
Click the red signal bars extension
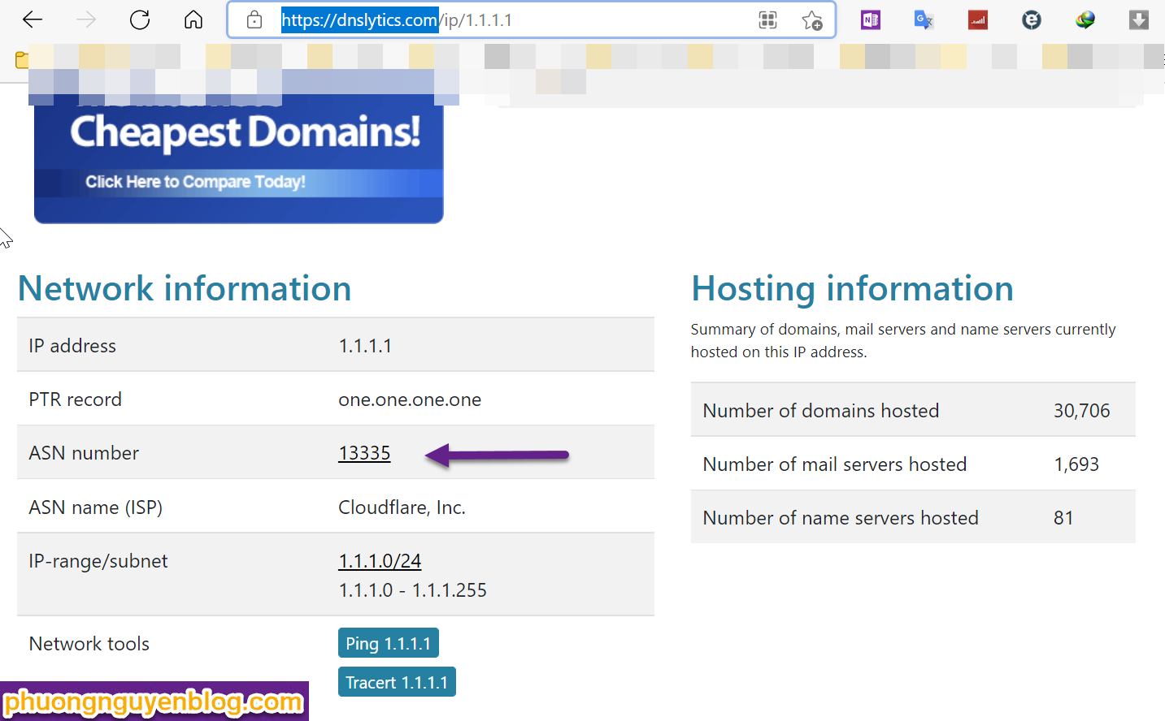coord(977,20)
